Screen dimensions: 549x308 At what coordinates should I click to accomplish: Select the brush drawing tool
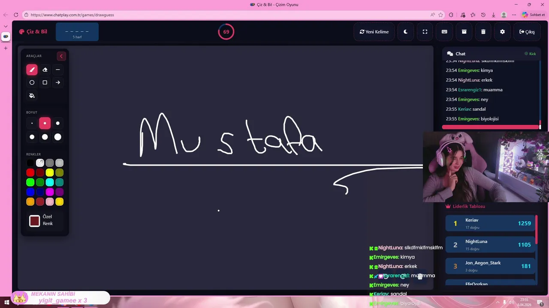pyautogui.click(x=32, y=70)
